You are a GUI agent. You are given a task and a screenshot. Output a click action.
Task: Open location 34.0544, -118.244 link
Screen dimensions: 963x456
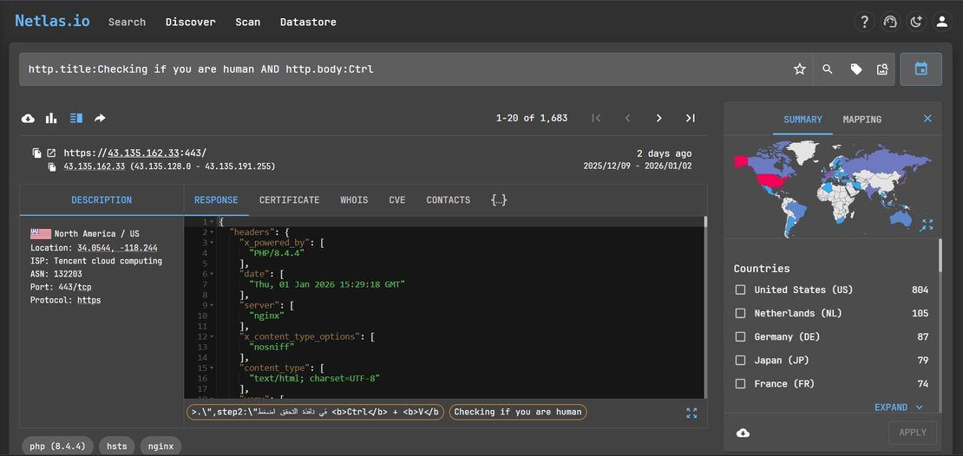click(x=117, y=248)
